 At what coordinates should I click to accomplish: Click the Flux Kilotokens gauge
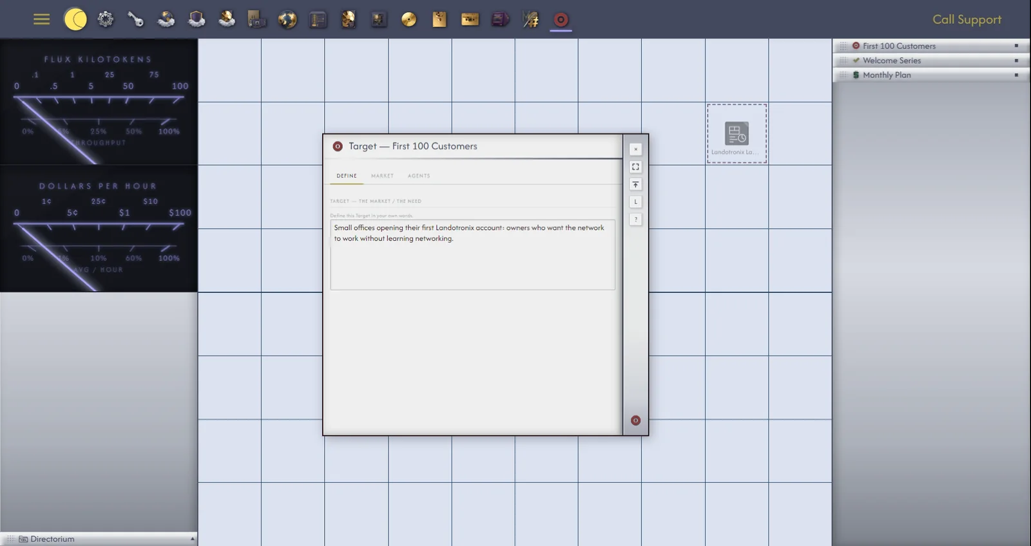point(99,102)
